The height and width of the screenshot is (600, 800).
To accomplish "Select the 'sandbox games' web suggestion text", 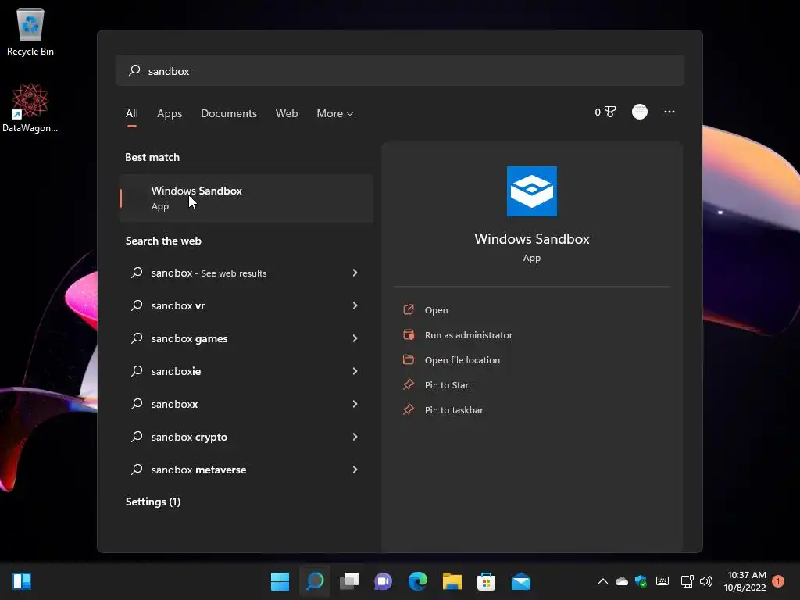I will (189, 338).
